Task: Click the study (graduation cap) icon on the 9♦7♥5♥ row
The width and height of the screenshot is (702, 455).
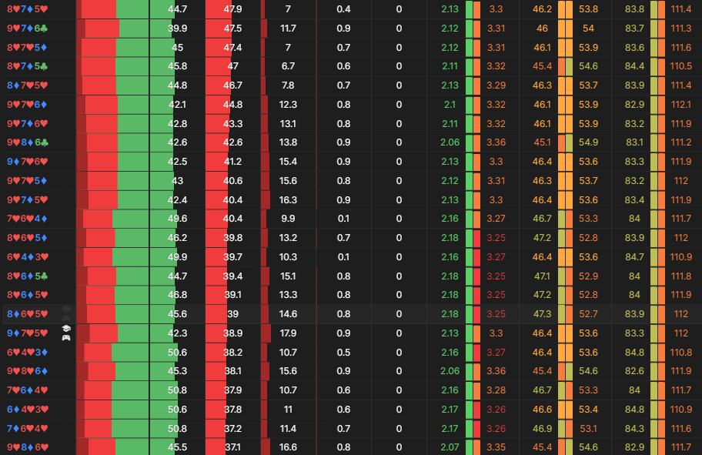Action: [66, 329]
